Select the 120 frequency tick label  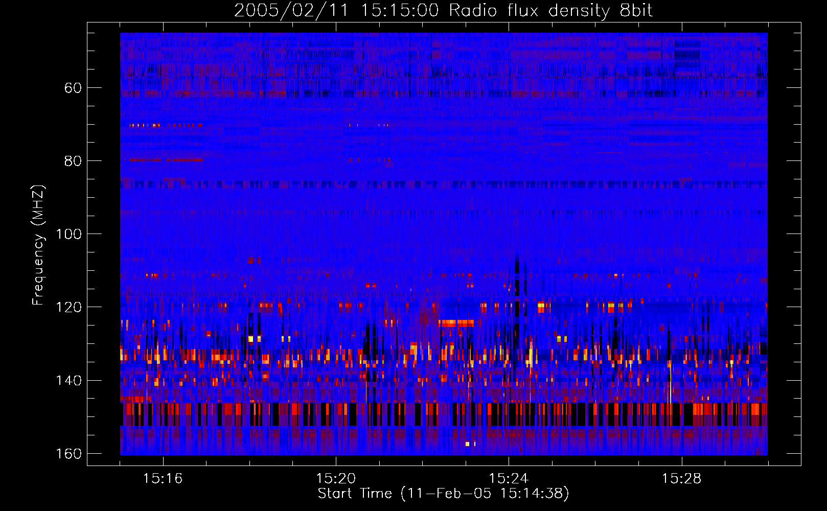(68, 307)
